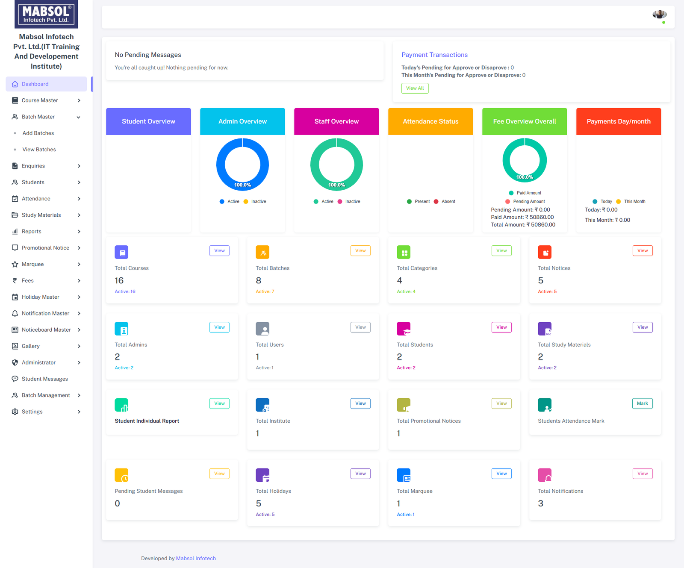Image resolution: width=684 pixels, height=568 pixels.
Task: Open the Mabsol Infotech footer link
Action: (x=196, y=558)
